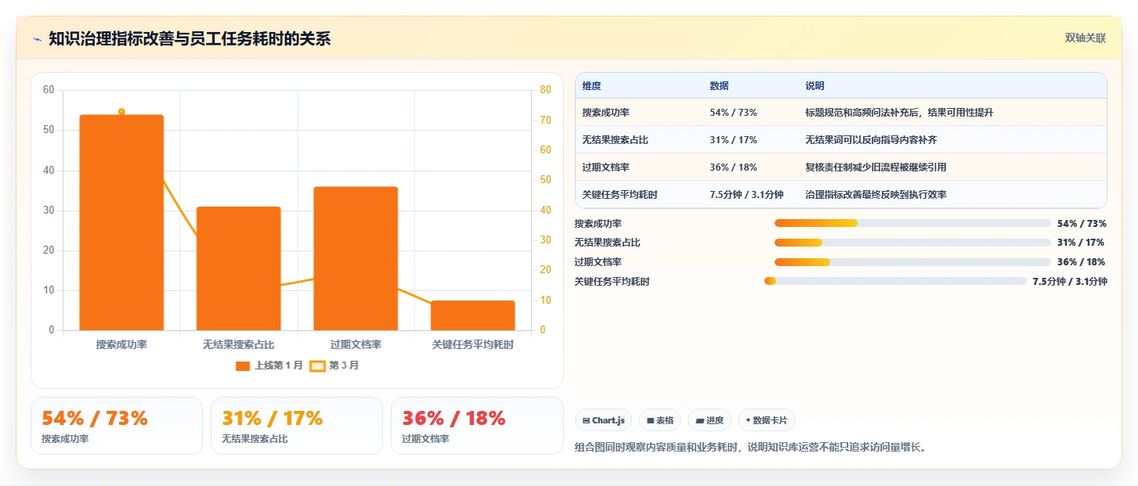This screenshot has height=486, width=1138.
Task: Click the 关键任务平均耗时 progress bar
Action: coord(895,281)
